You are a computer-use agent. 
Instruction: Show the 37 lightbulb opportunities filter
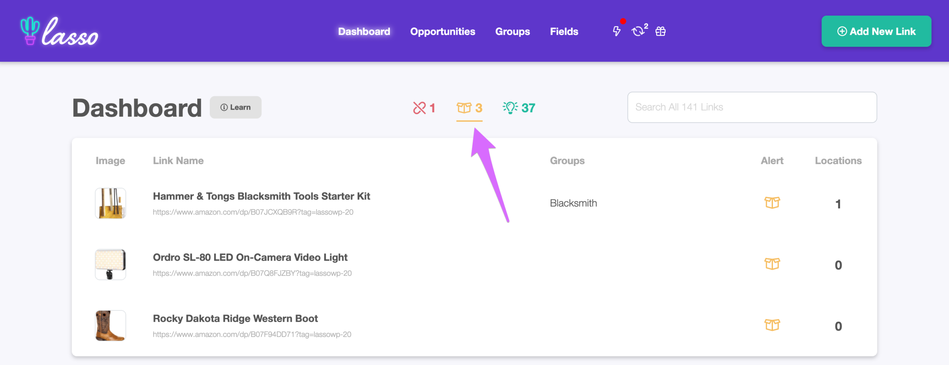[519, 108]
